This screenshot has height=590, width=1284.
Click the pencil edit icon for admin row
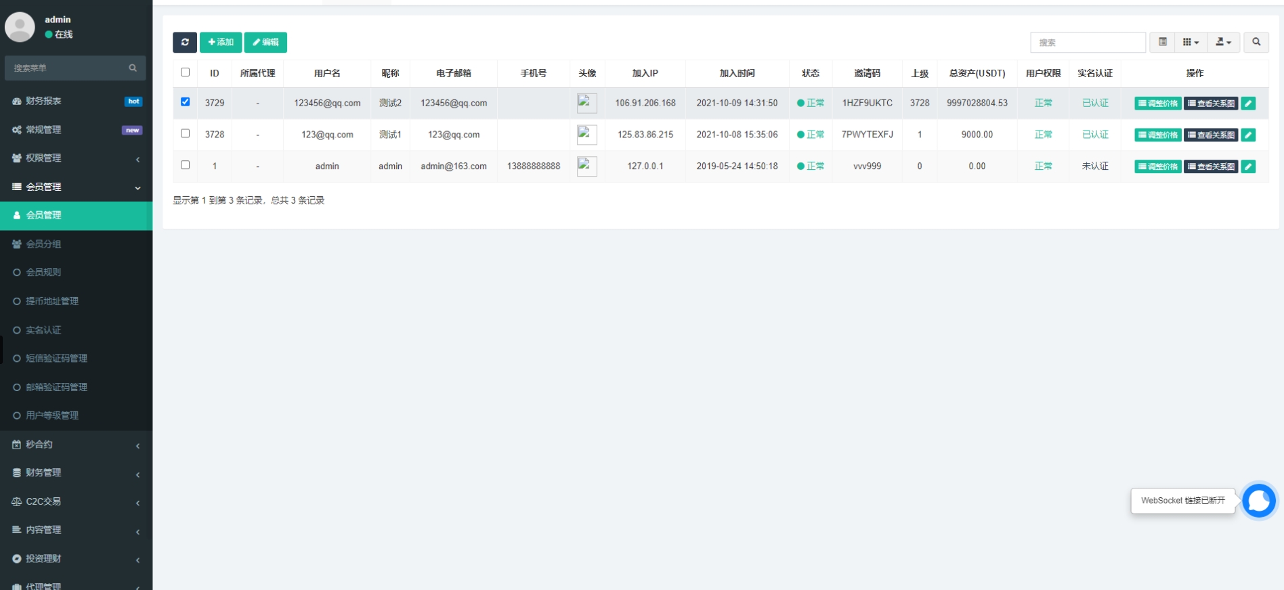pos(1248,166)
